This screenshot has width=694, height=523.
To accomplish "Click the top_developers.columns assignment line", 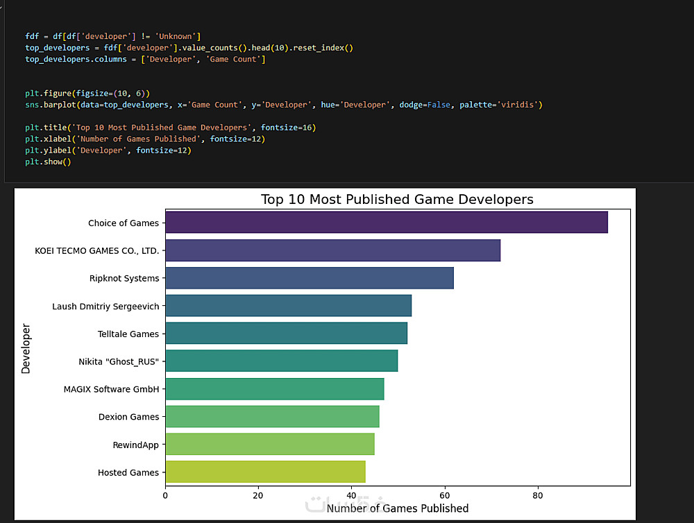I will tap(145, 59).
